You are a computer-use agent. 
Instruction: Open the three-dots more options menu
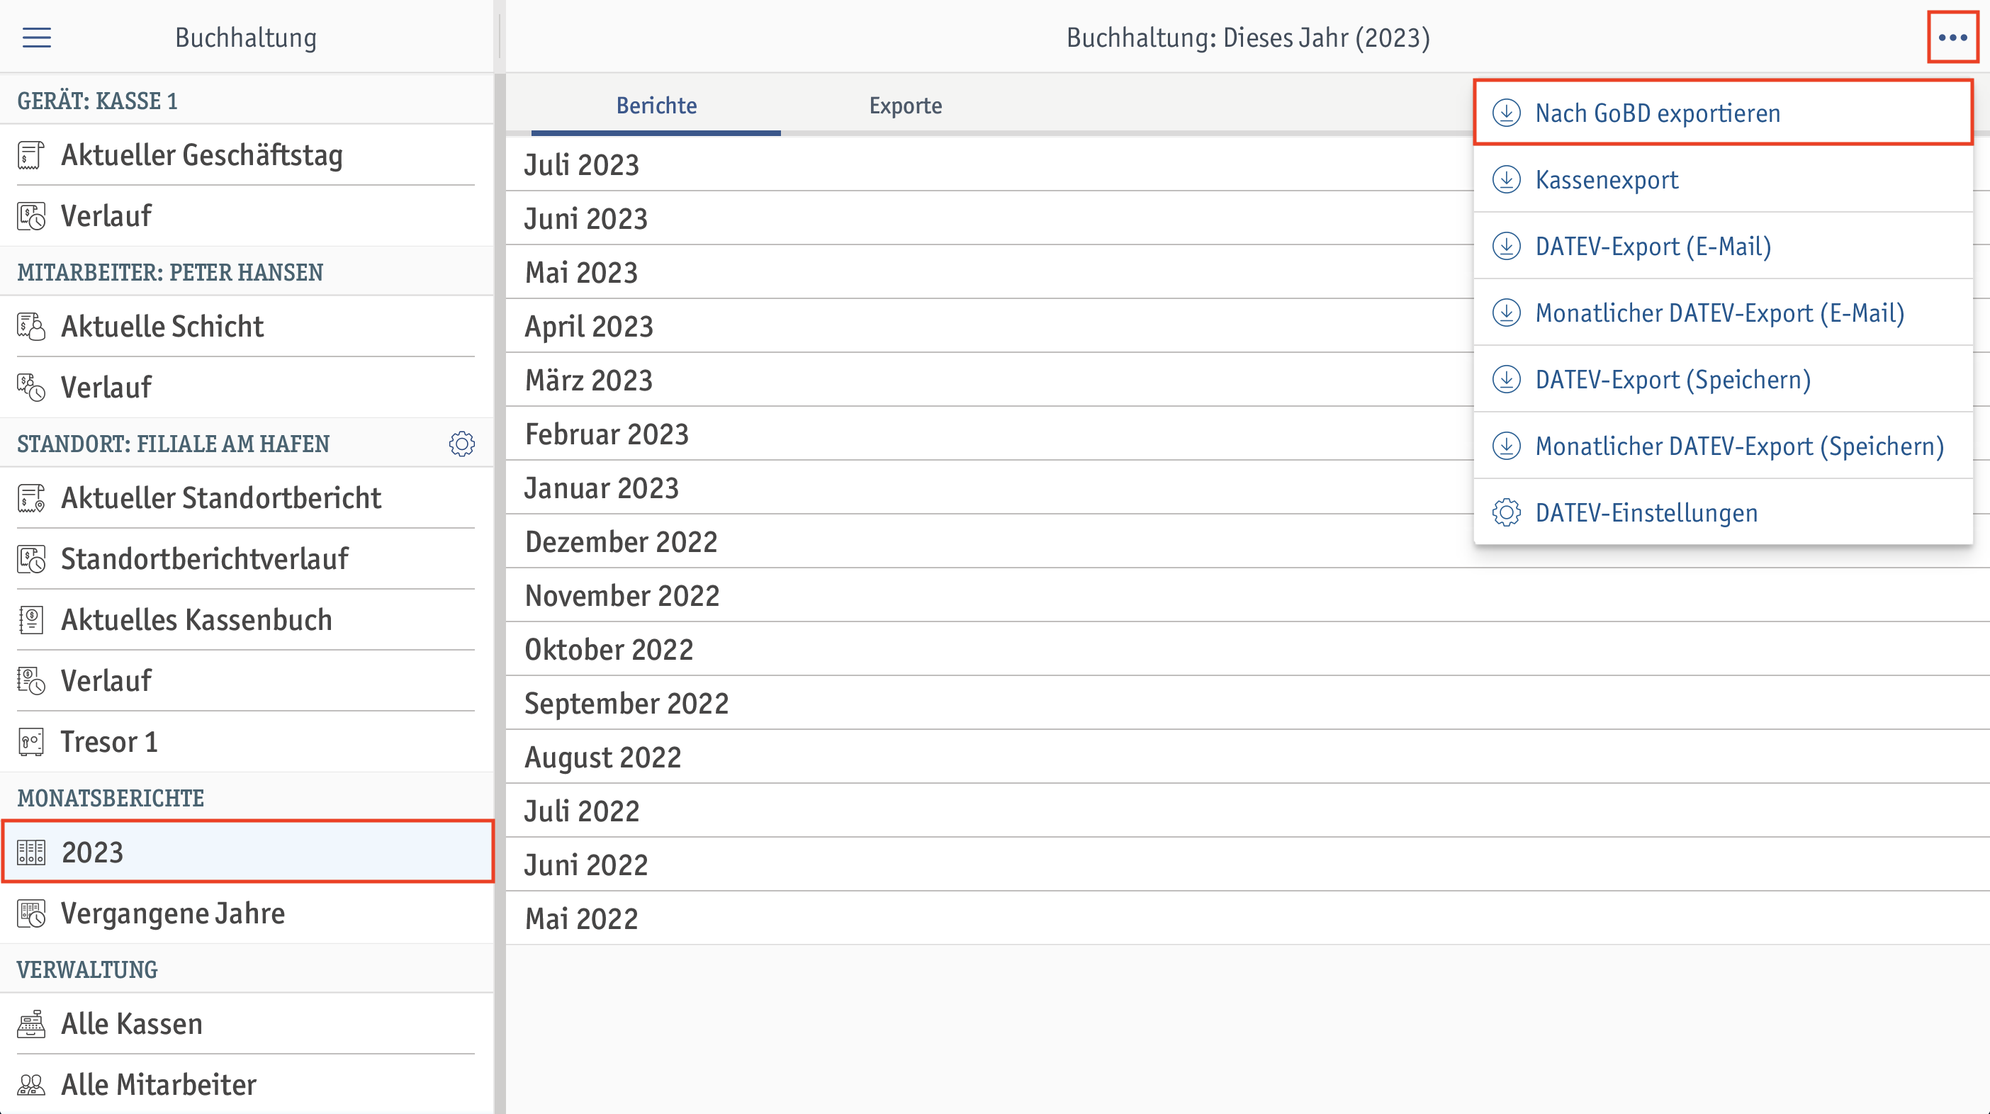tap(1952, 37)
